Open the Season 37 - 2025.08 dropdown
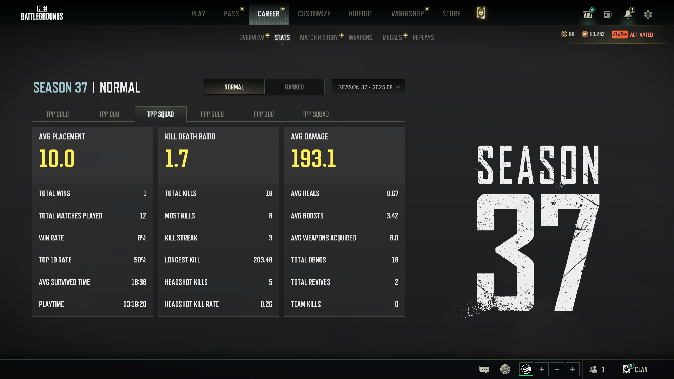 [x=368, y=87]
